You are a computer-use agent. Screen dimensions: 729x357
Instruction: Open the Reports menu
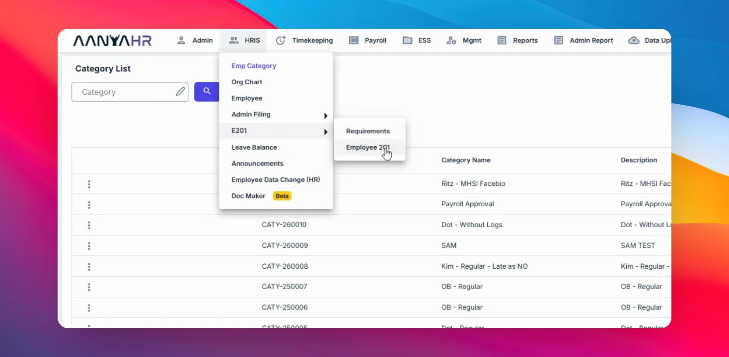517,41
